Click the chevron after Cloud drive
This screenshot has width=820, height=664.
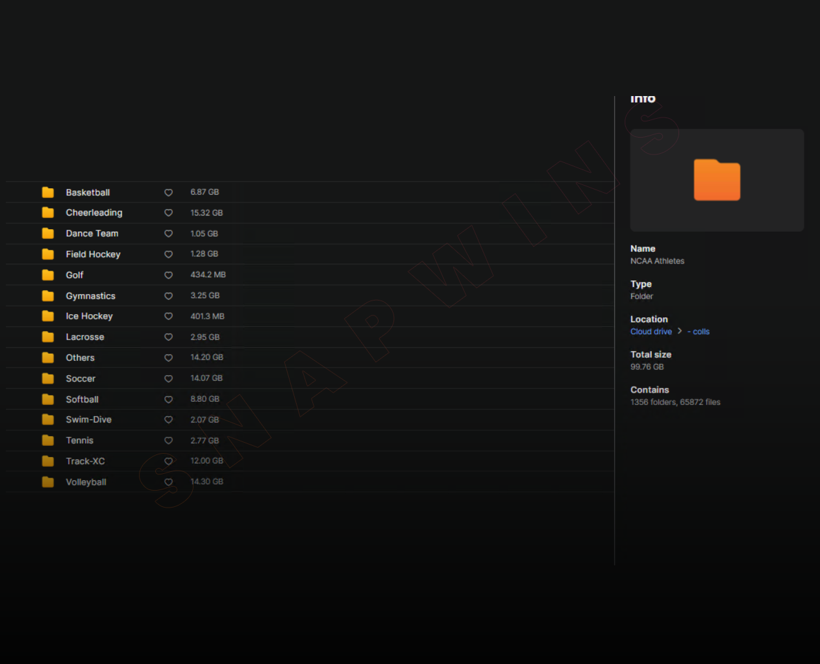(x=680, y=331)
